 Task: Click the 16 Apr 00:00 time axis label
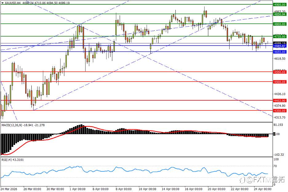[x=194, y=189]
